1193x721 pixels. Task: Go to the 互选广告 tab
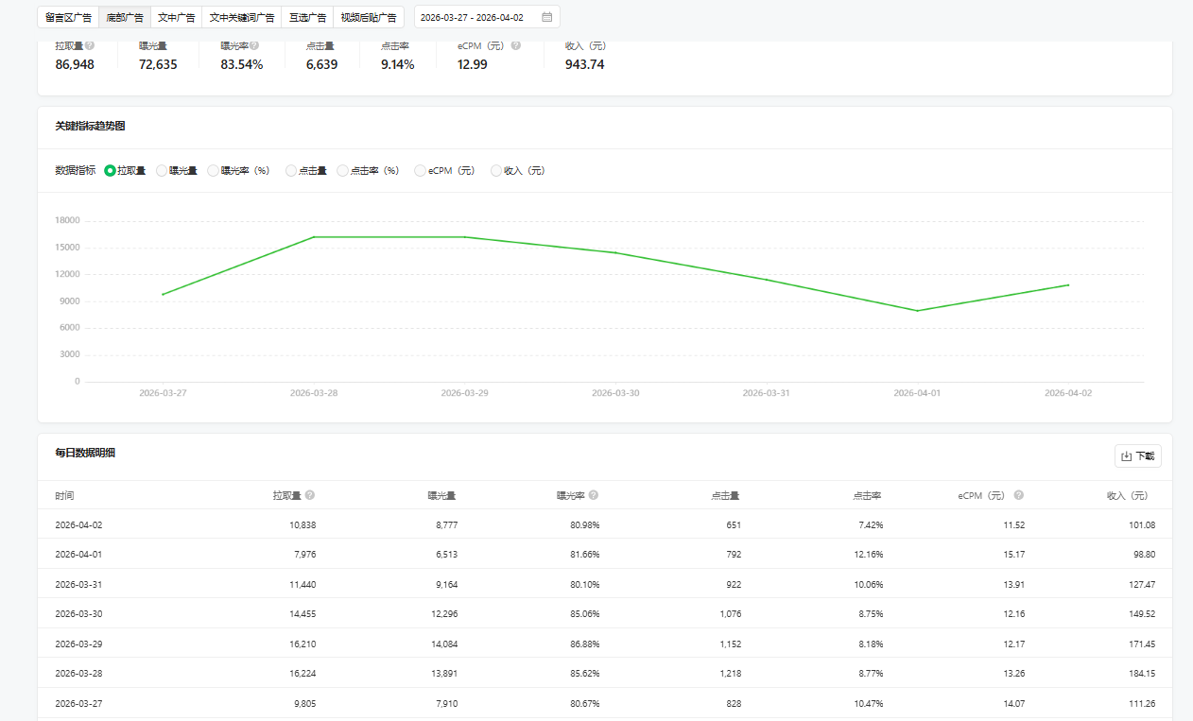pos(307,17)
